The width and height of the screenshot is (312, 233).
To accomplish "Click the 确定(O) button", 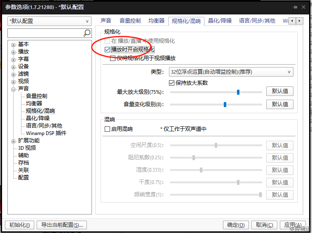I will pyautogui.click(x=236, y=225).
